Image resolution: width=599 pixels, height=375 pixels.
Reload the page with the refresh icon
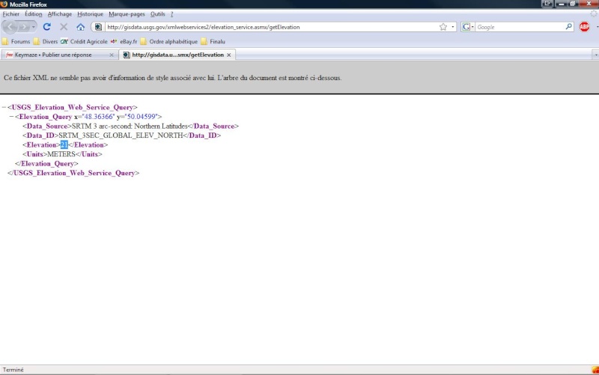(x=47, y=27)
